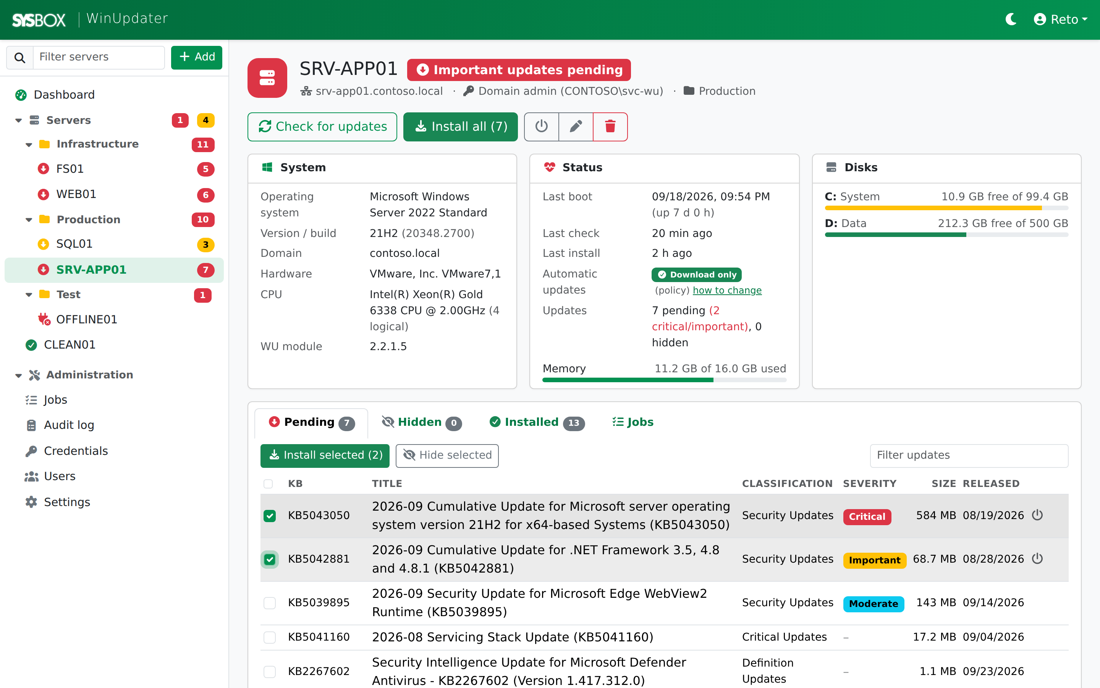Select the OFFLINE01 server
This screenshot has height=688, width=1100.
point(114,320)
